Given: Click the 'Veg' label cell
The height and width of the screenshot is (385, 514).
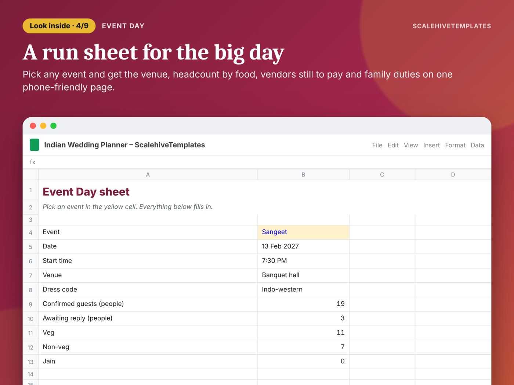Looking at the screenshot, I should click(x=148, y=333).
